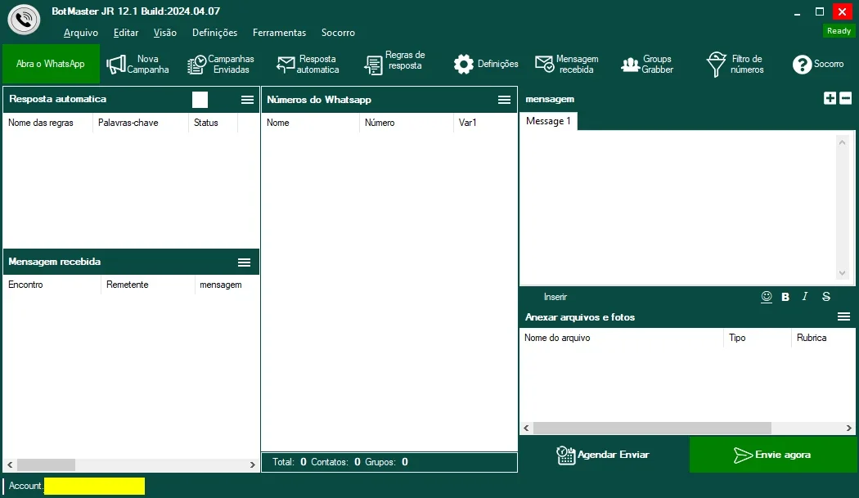The image size is (859, 498).
Task: Toggle strikethrough formatting in the message editor
Action: [826, 296]
